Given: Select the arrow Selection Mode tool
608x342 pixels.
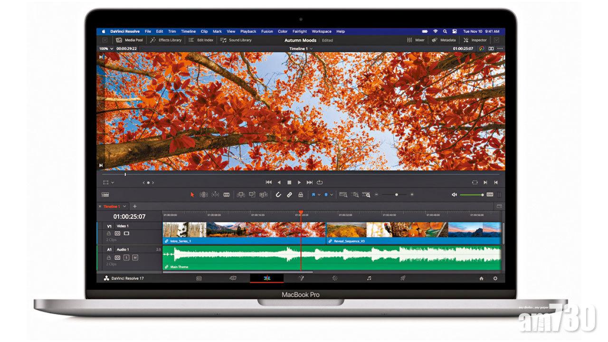Looking at the screenshot, I should click(192, 194).
